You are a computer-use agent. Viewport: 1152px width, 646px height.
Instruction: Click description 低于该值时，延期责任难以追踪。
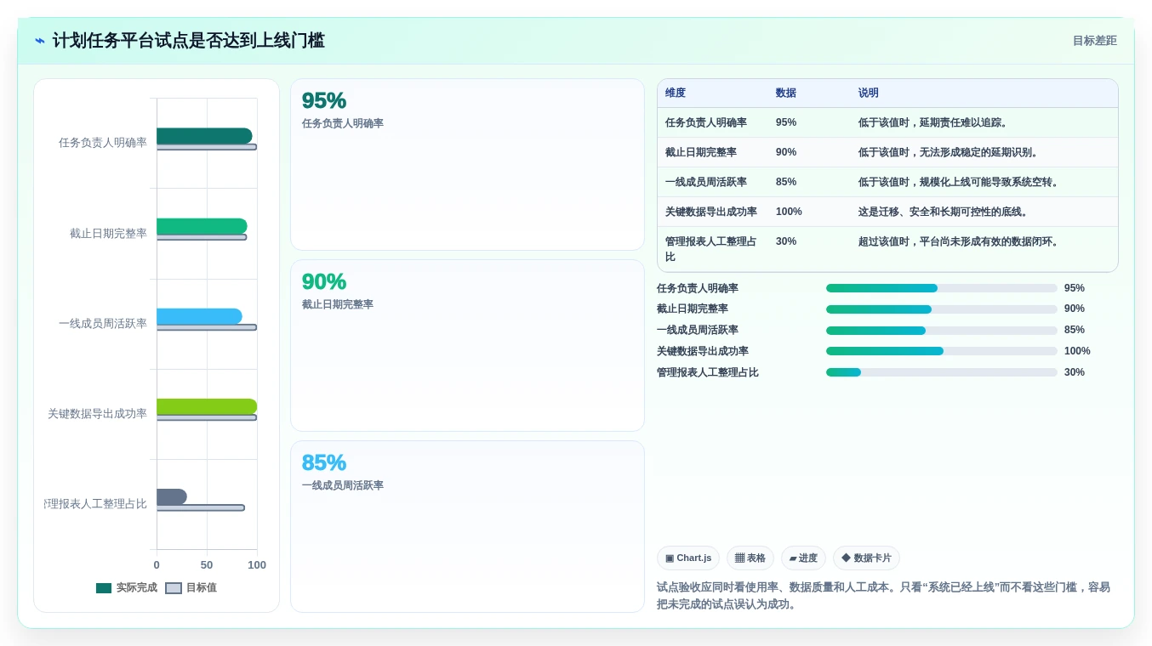pos(933,123)
